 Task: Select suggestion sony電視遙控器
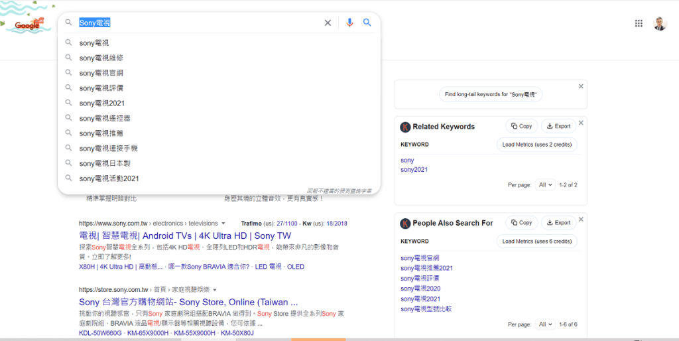coord(219,118)
